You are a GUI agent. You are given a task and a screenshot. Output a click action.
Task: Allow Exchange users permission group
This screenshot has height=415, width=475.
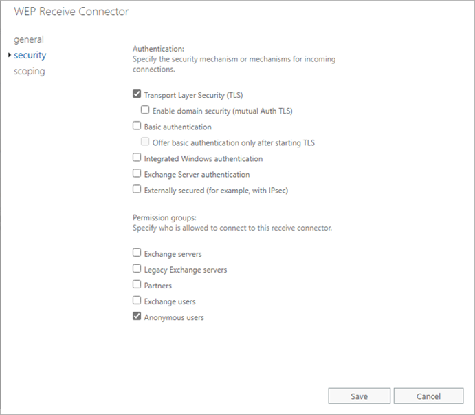coord(137,301)
